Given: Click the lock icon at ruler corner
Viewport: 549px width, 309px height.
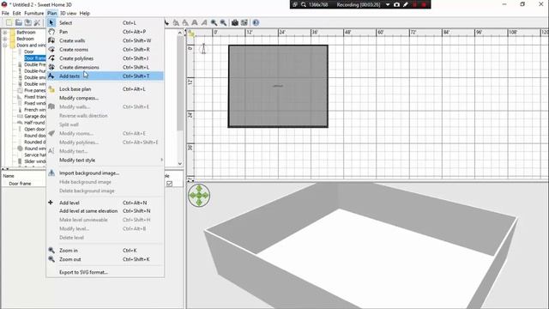Looking at the screenshot, I should [191, 33].
